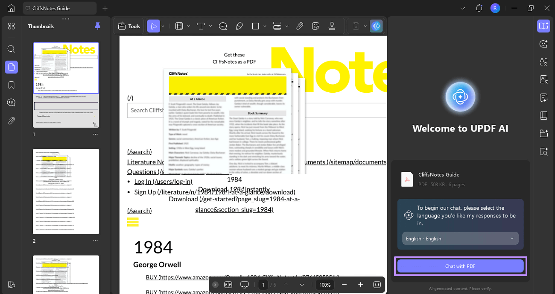The image size is (555, 294).
Task: Open the Tools menu
Action: (x=128, y=26)
